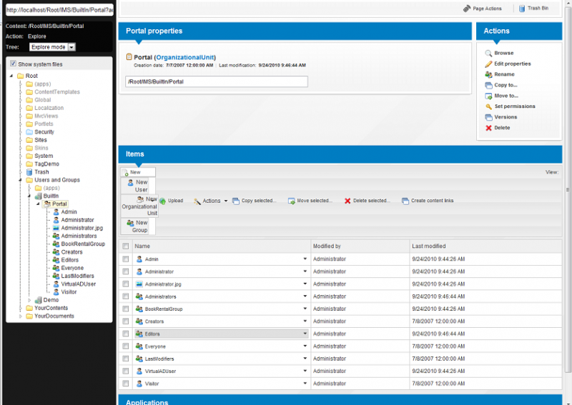Click the Create content links icon
Screen dimensions: 572x405
405,201
